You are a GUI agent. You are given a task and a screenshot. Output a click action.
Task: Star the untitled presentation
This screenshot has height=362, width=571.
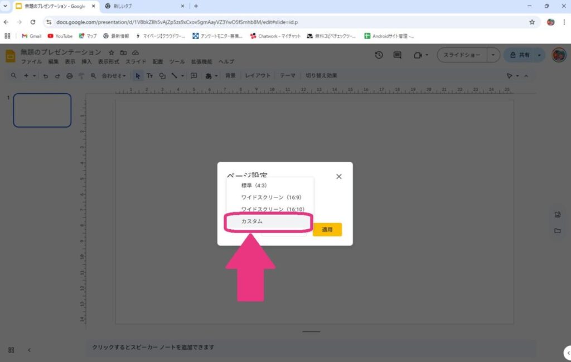[112, 53]
